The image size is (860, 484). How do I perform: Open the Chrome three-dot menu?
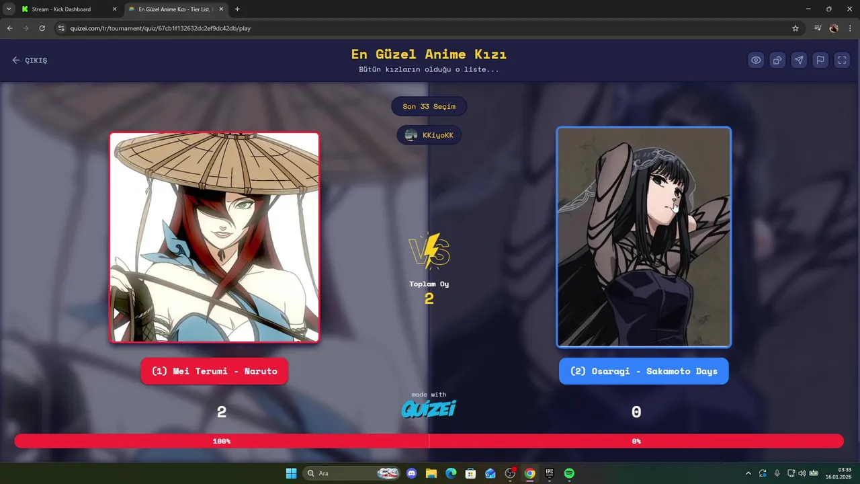tap(851, 28)
